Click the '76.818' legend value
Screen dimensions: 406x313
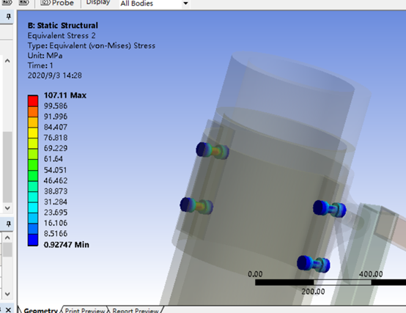(x=56, y=138)
